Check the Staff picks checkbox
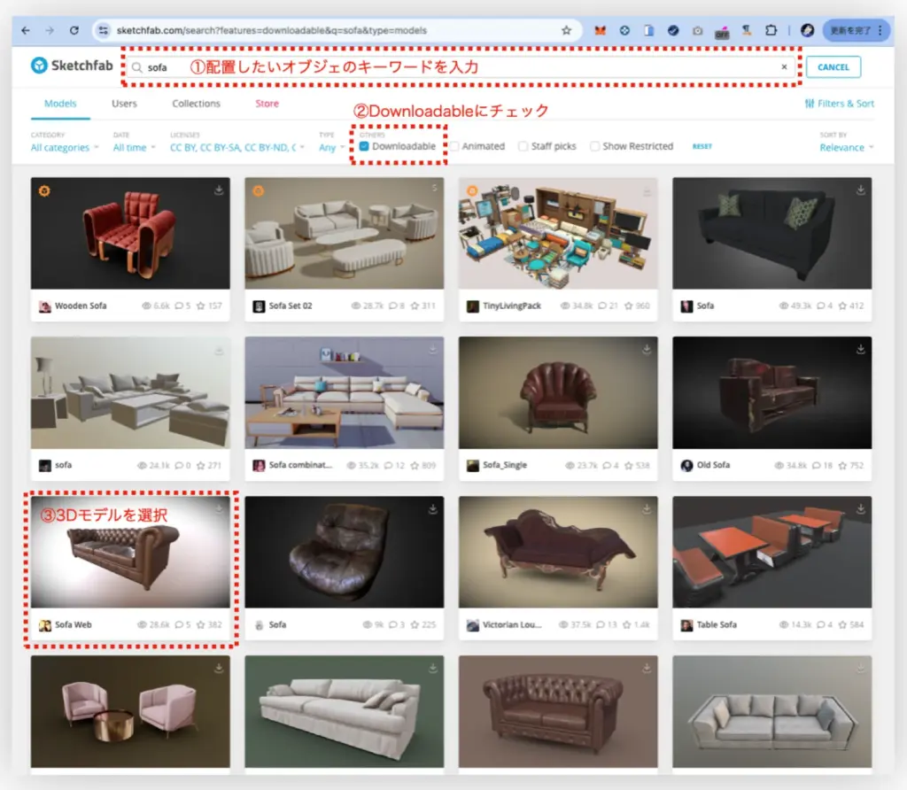This screenshot has height=790, width=907. click(x=523, y=146)
